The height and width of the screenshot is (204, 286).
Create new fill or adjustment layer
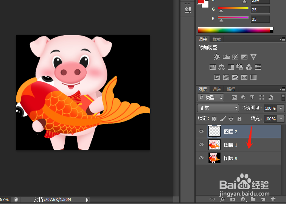click(243, 199)
